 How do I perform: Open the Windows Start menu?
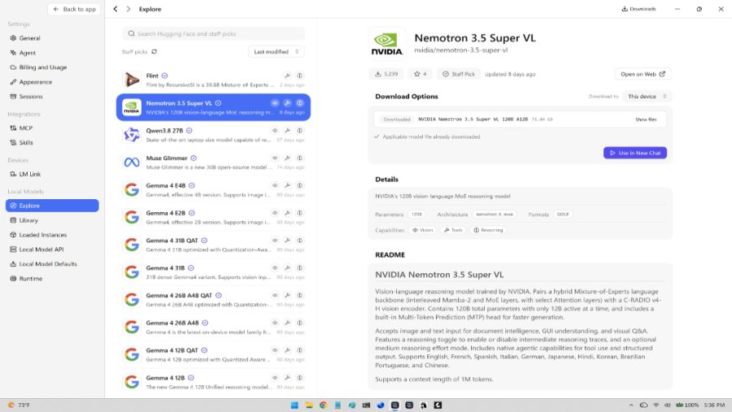(294, 405)
